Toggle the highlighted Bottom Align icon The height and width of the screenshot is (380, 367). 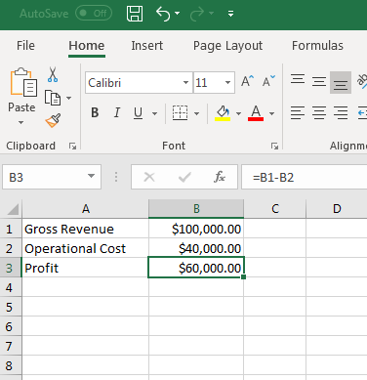[341, 83]
